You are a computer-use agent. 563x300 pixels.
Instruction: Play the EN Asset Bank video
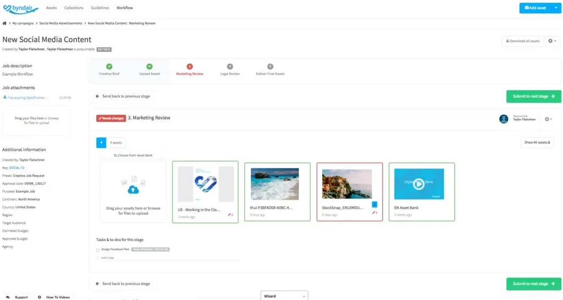point(418,184)
